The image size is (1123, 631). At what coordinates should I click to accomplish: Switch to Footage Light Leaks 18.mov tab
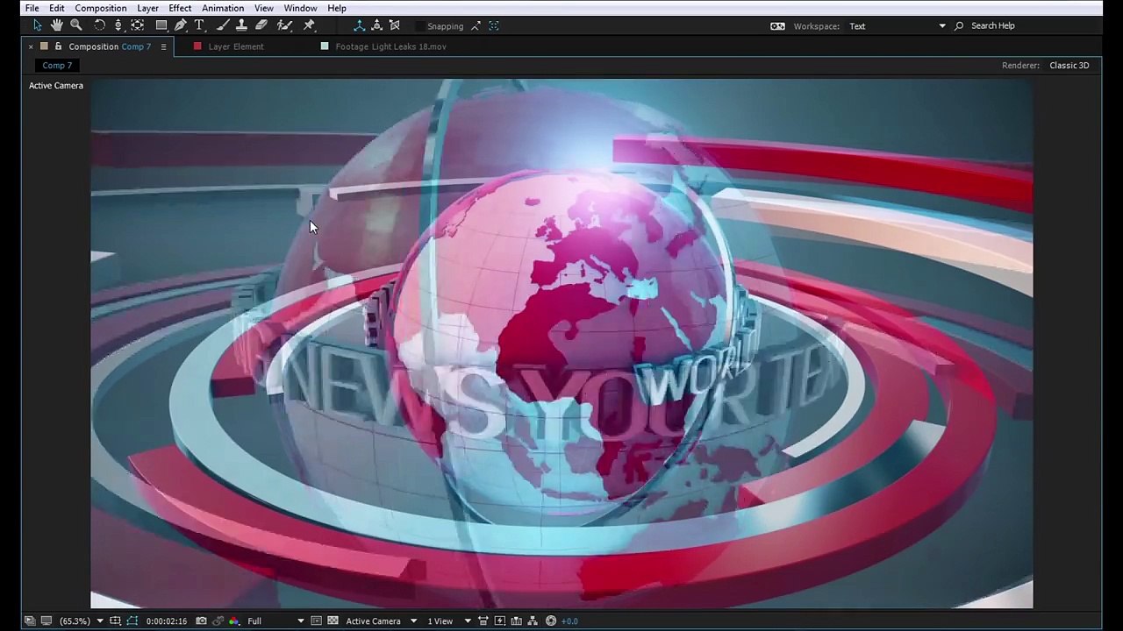390,46
